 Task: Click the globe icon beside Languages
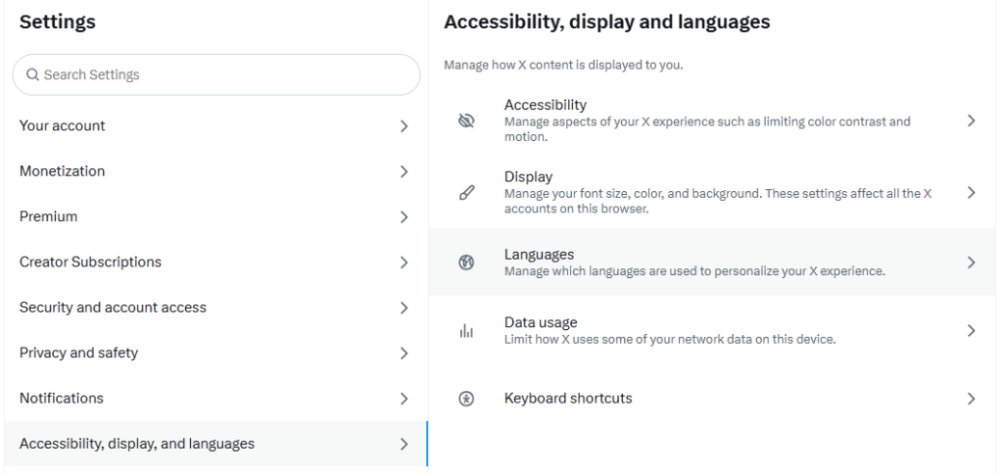(x=466, y=262)
